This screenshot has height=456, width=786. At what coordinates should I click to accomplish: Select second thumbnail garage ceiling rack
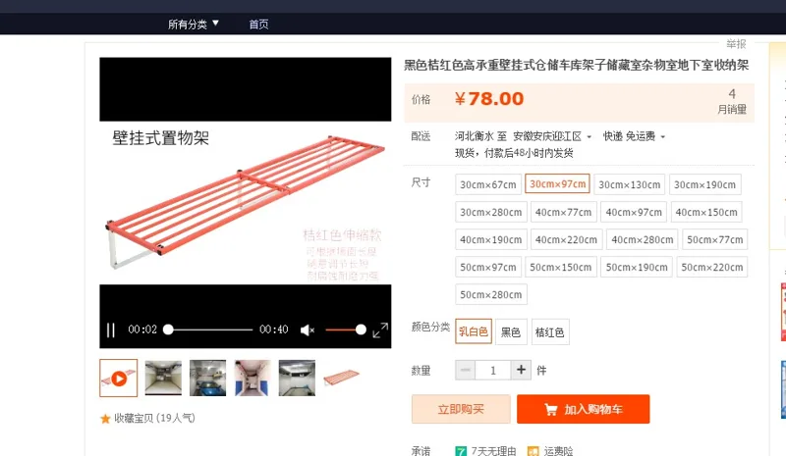pos(163,378)
